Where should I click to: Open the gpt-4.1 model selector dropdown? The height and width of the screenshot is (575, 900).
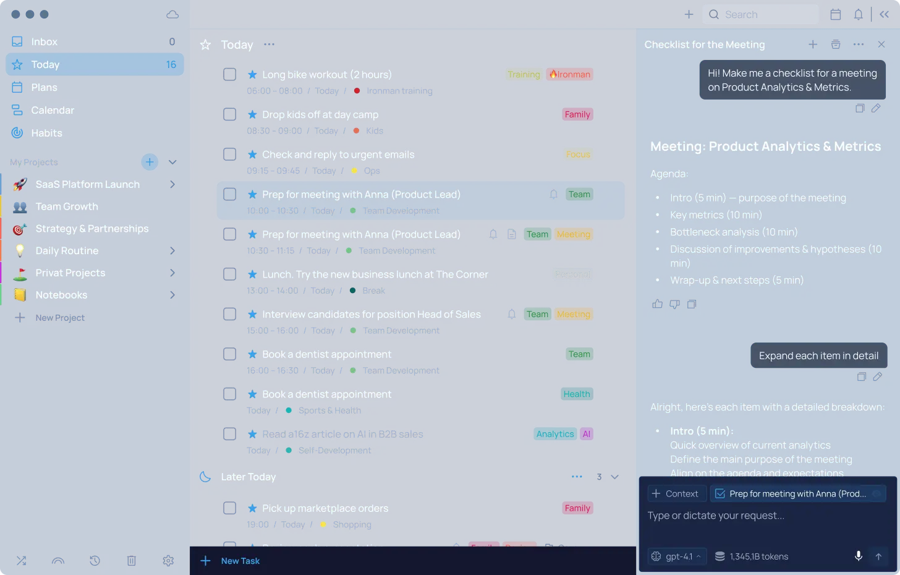677,556
